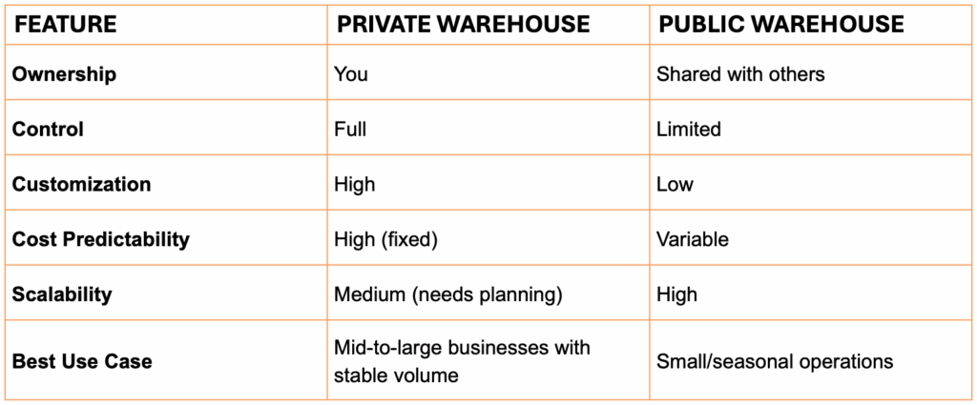Click 'Mid-to-large businesses with stable volume' cell

[463, 361]
